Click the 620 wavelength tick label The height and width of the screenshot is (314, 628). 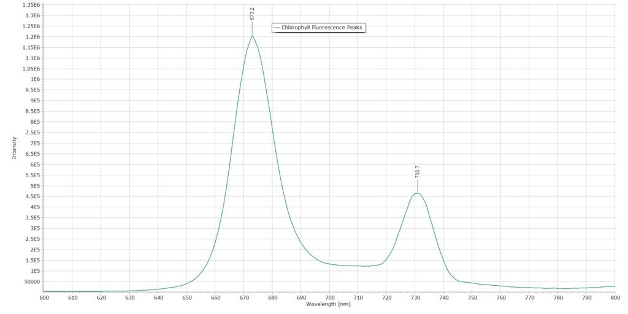(101, 298)
